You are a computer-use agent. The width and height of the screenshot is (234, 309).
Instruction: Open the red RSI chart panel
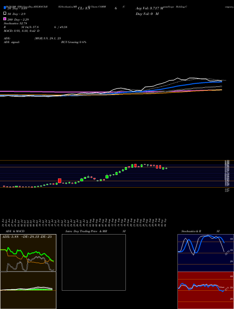tap(205, 290)
